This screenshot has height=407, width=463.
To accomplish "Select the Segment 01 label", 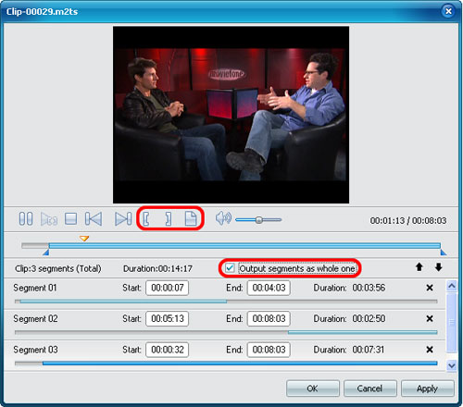I will pyautogui.click(x=35, y=288).
